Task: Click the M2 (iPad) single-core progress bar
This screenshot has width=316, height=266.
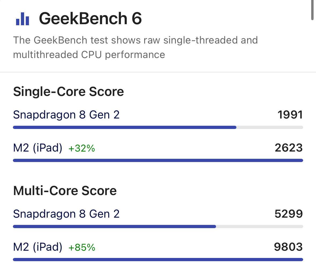Action: [158, 160]
